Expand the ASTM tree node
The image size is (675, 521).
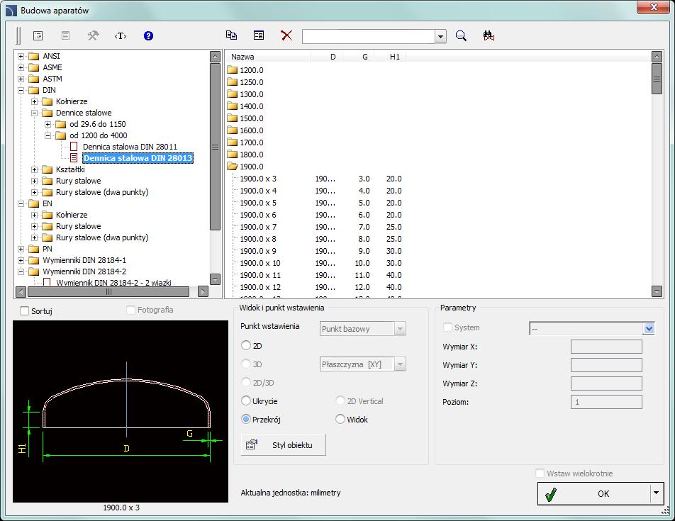[21, 79]
